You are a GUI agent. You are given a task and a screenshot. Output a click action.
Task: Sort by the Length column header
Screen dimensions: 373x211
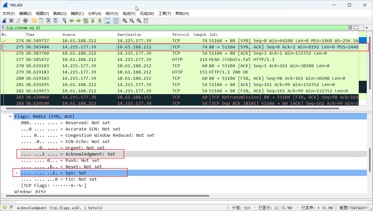pos(200,35)
